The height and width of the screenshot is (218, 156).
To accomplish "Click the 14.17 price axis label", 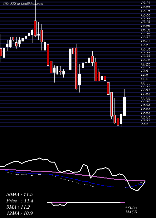I will (146, 41).
